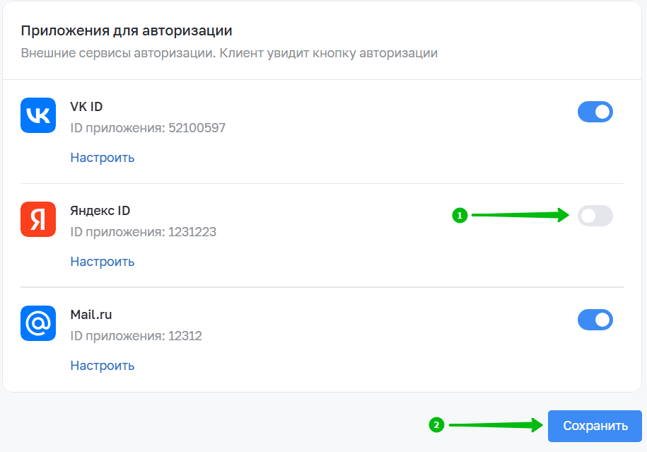The image size is (647, 452).
Task: Click the green circle marker number 1
Action: tap(460, 216)
